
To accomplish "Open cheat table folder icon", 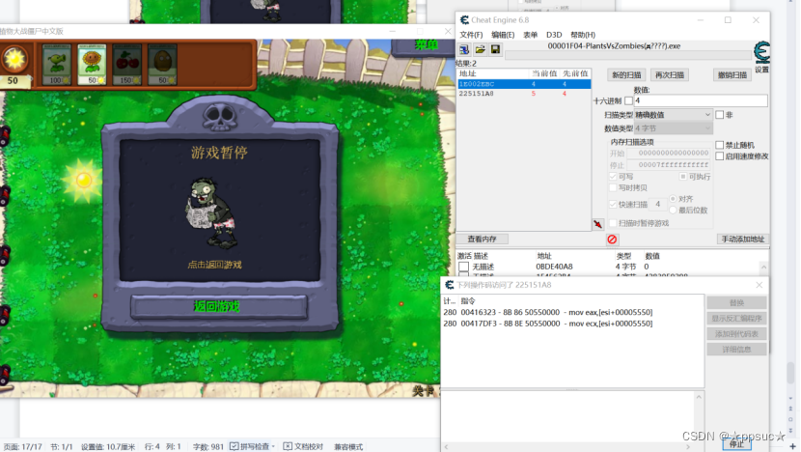I will (480, 49).
